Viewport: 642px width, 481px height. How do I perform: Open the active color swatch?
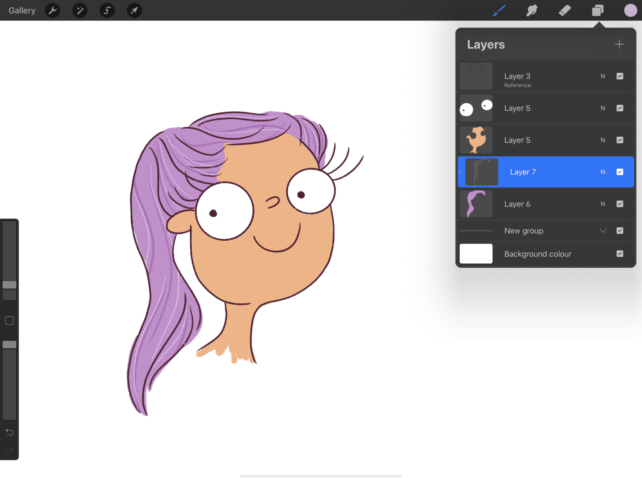coord(630,10)
